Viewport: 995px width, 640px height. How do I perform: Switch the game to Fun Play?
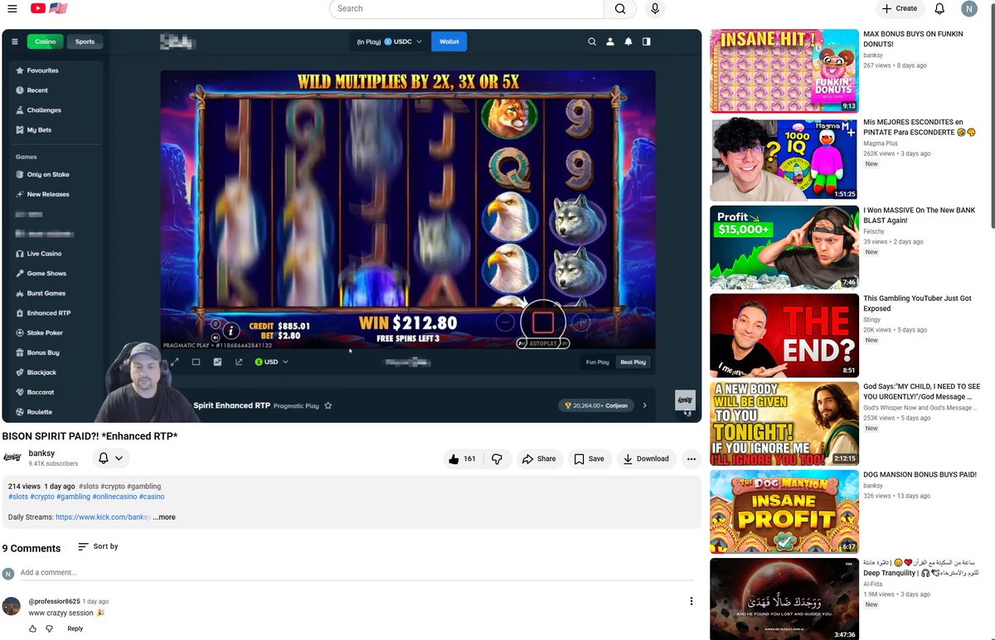(x=598, y=362)
